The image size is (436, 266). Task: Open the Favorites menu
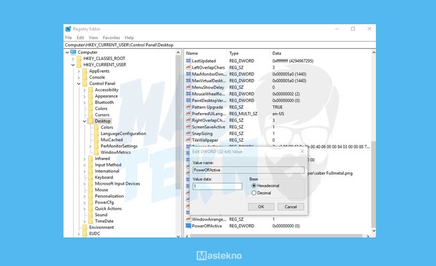(x=111, y=38)
